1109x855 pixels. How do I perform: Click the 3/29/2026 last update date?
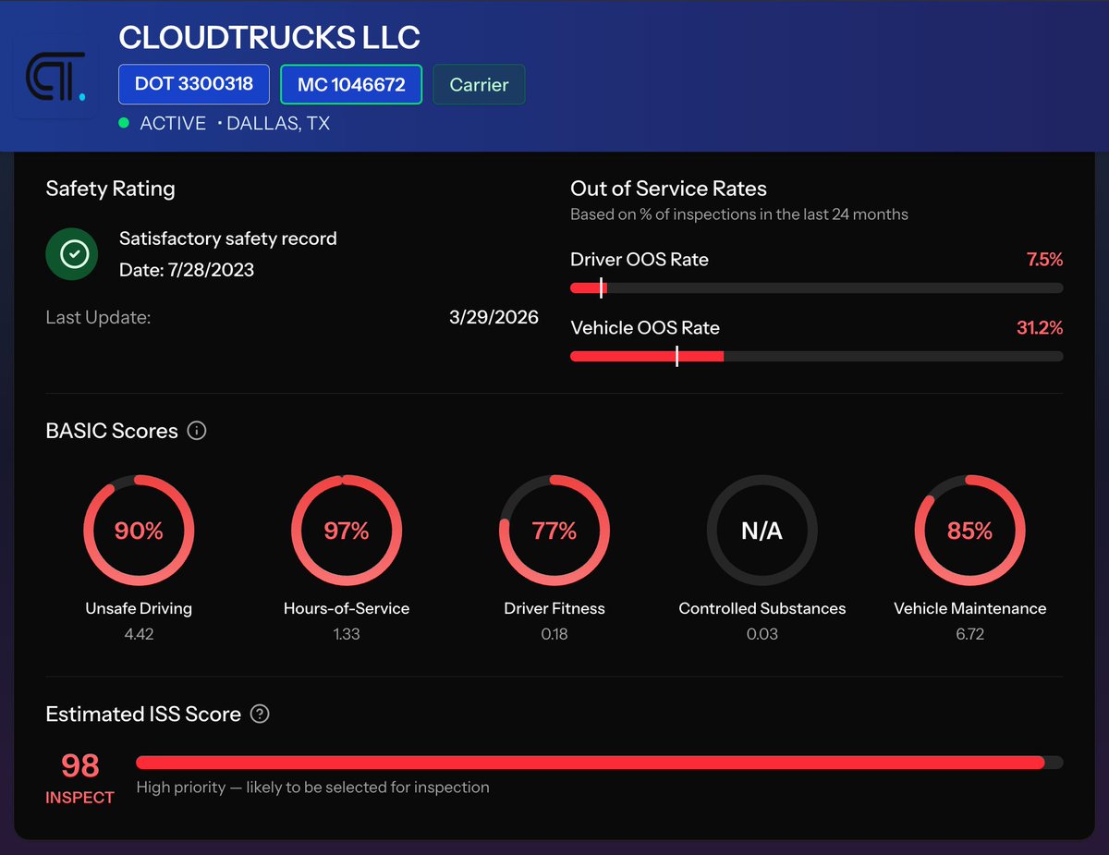(x=494, y=317)
